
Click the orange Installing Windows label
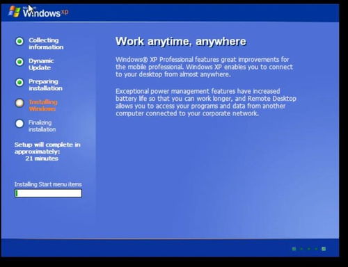coord(43,106)
